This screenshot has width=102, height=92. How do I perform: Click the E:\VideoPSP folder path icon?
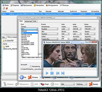4,41
